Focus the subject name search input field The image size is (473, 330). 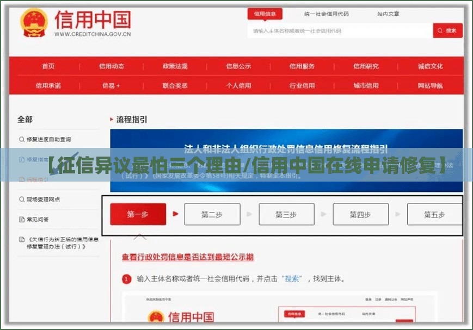(340, 31)
